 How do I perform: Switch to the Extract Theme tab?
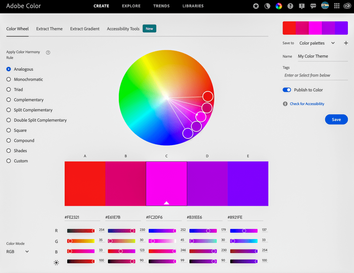click(49, 29)
